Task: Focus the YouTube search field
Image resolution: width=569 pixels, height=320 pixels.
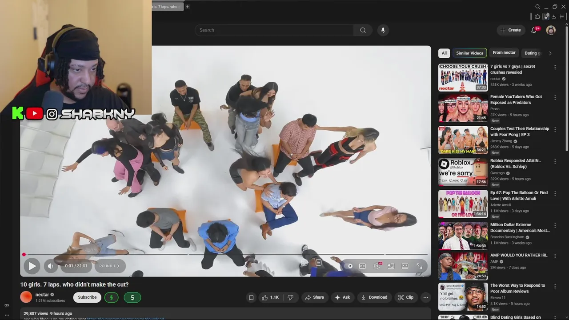Action: (274, 30)
